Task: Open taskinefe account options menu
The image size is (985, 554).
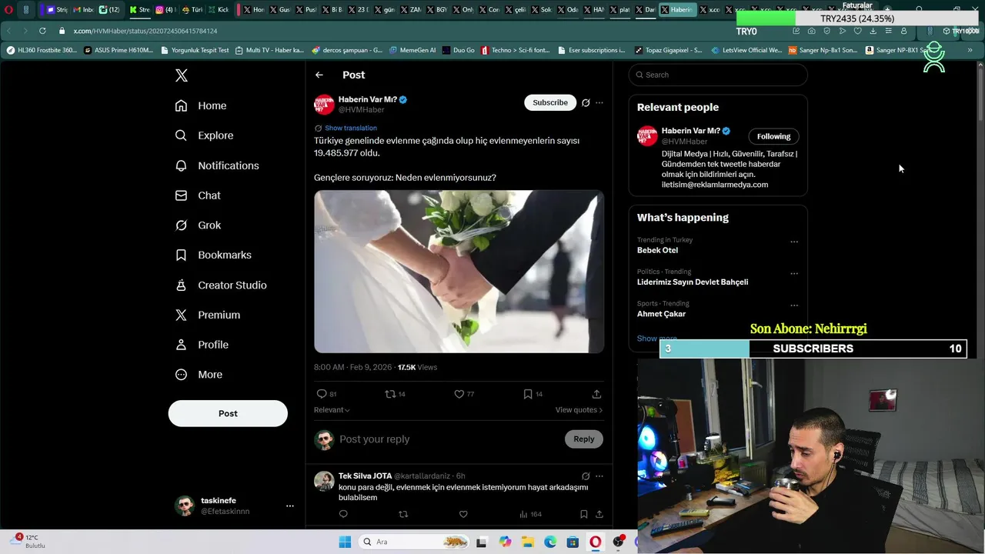Action: point(290,506)
